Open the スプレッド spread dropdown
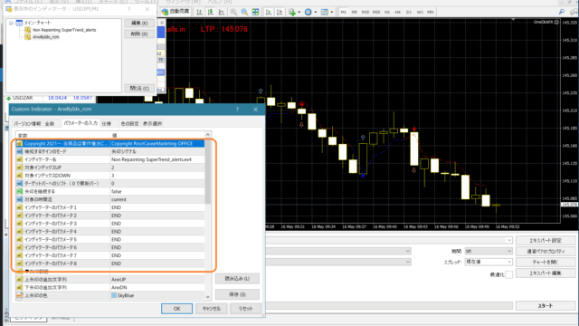 click(489, 262)
